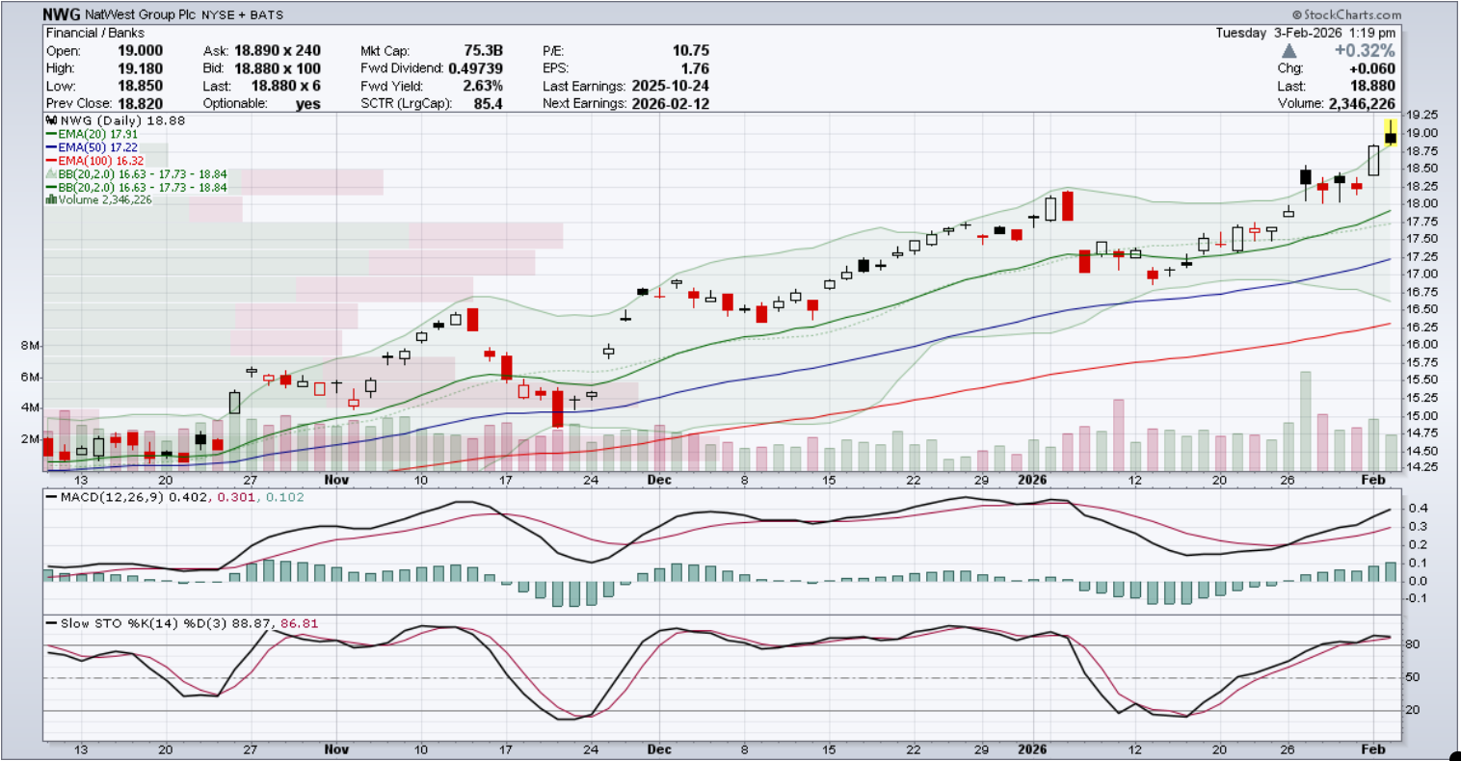Click the bar icon beside the Volume legend

[50, 199]
